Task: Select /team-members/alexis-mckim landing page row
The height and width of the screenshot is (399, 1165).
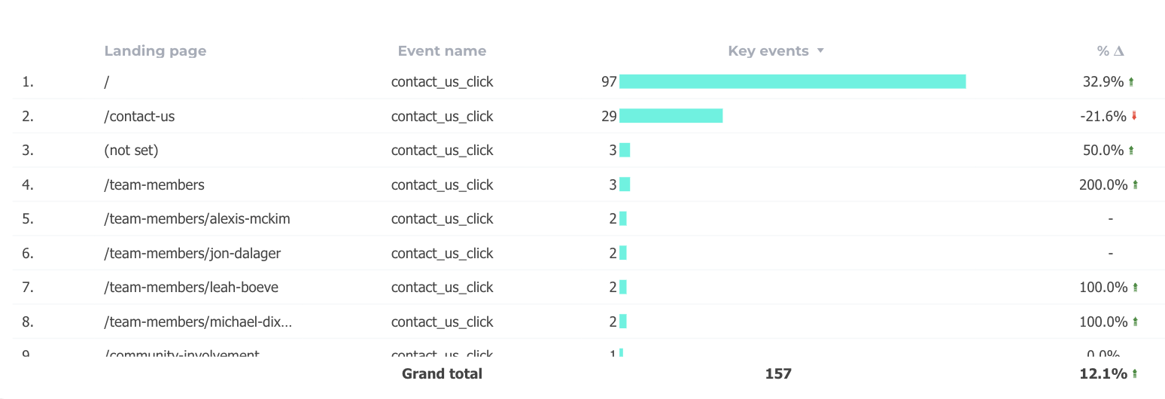Action: pos(197,219)
